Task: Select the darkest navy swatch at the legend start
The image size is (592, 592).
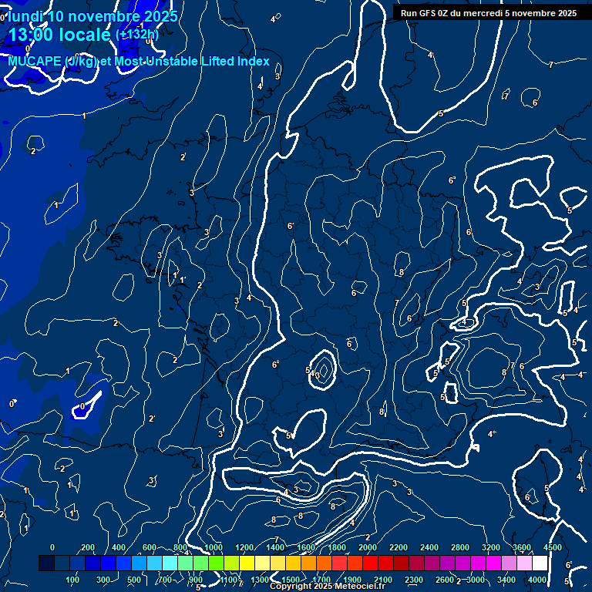Action: click(46, 563)
